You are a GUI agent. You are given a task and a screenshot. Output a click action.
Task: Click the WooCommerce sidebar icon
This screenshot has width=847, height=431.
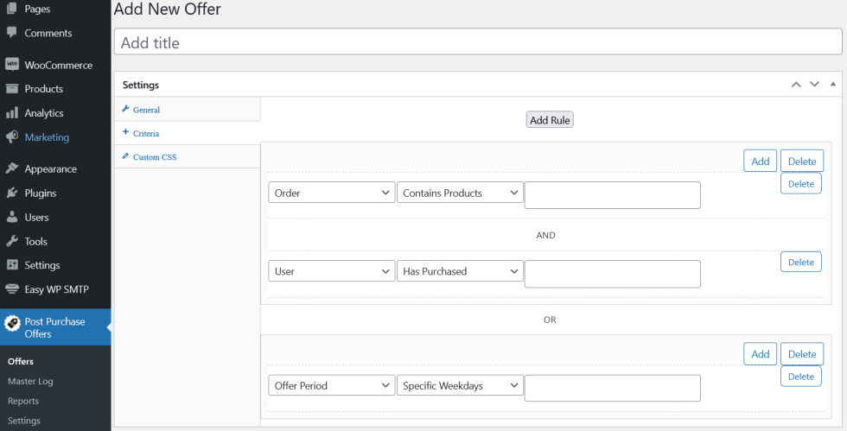[x=12, y=65]
